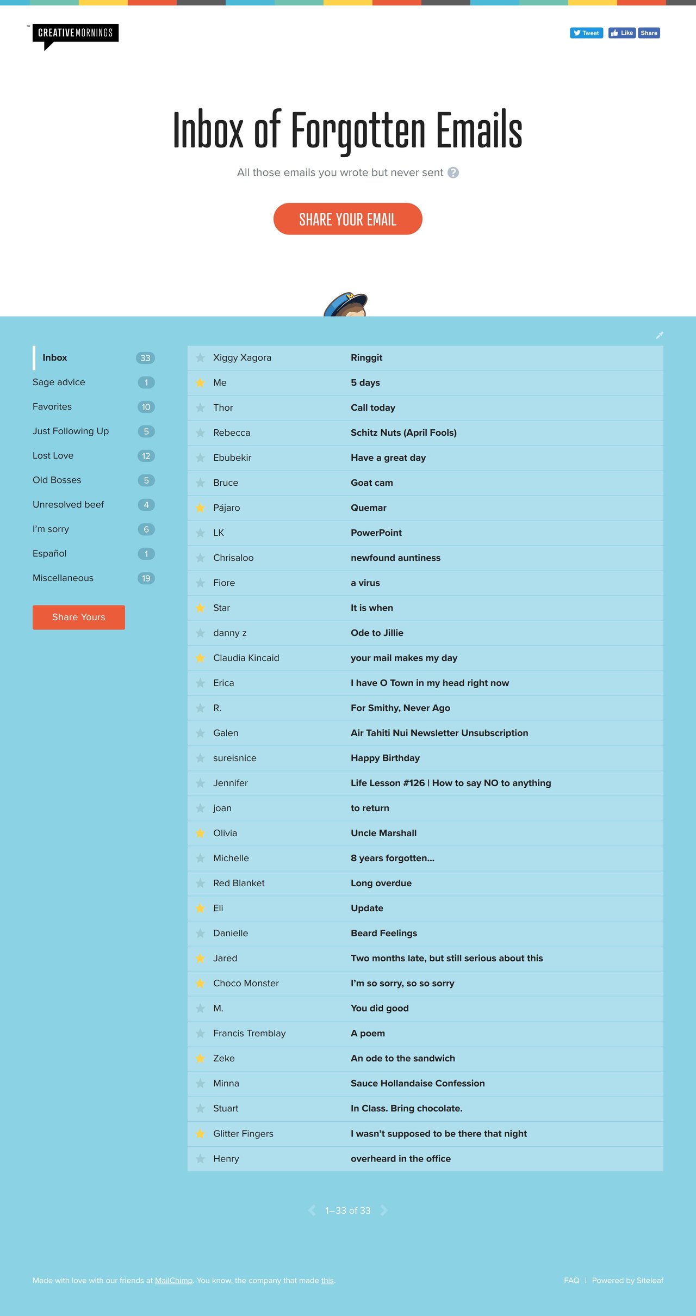The width and height of the screenshot is (696, 1316).
Task: Unstar the Olivia Uncle Marshall email
Action: tap(200, 833)
